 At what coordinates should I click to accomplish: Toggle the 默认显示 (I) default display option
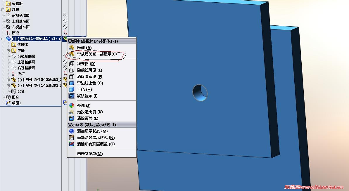[71, 96]
